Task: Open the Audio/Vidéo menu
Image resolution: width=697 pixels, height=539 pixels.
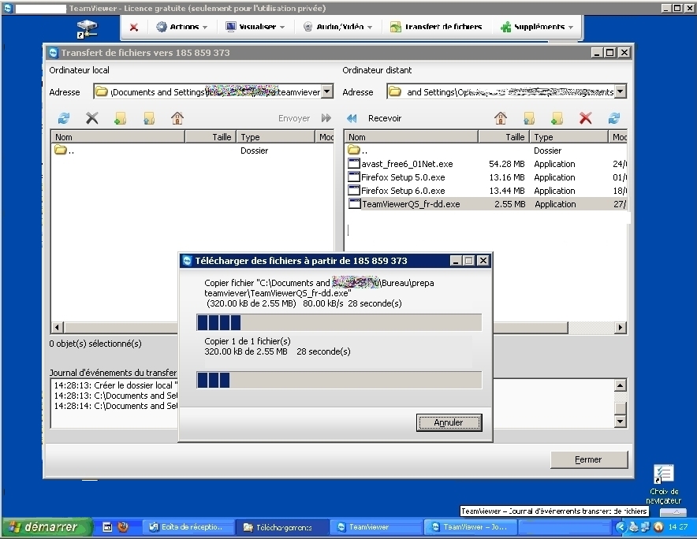Action: [x=337, y=27]
